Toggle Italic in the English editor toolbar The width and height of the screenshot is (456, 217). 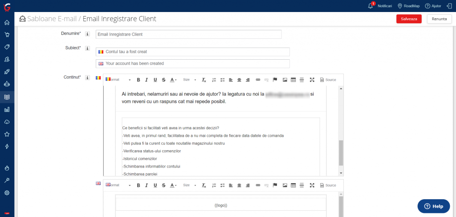coord(147,185)
